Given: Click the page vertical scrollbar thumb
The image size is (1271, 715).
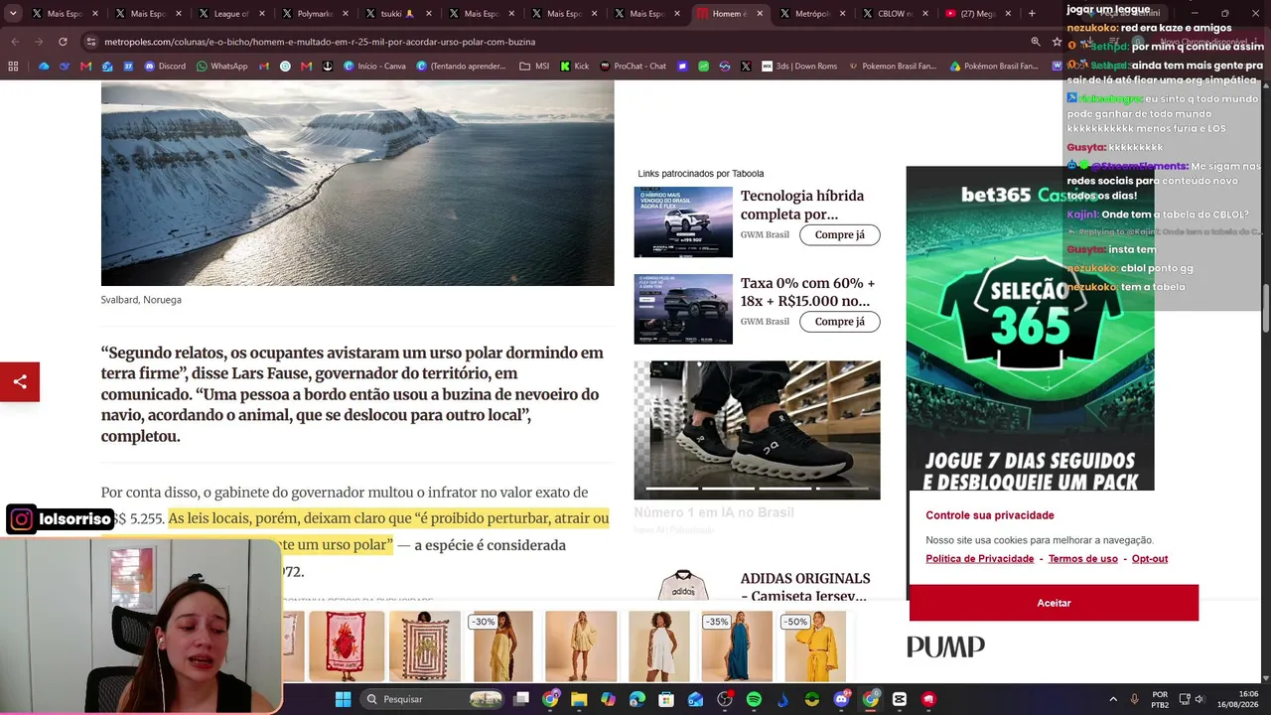Looking at the screenshot, I should pos(1265,310).
